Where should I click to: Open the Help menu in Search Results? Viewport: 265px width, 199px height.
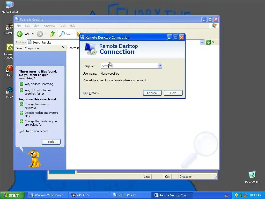pyautogui.click(x=73, y=26)
